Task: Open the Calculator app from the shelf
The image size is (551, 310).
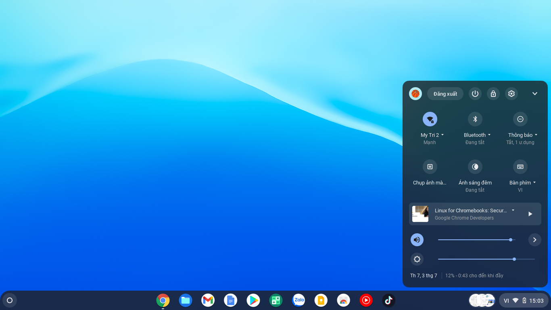Action: [276, 300]
